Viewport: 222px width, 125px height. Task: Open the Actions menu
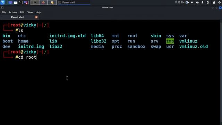pyautogui.click(x=13, y=12)
